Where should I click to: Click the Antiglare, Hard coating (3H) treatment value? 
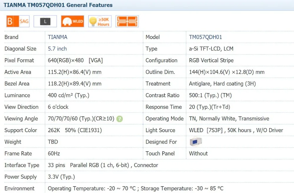point(222,83)
